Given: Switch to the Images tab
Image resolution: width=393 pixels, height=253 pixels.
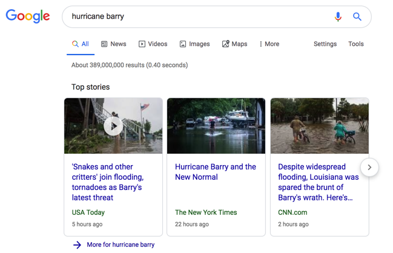Looking at the screenshot, I should click(194, 44).
